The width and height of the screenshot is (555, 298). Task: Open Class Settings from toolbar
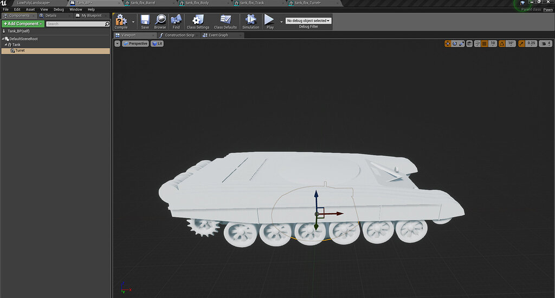coord(198,20)
